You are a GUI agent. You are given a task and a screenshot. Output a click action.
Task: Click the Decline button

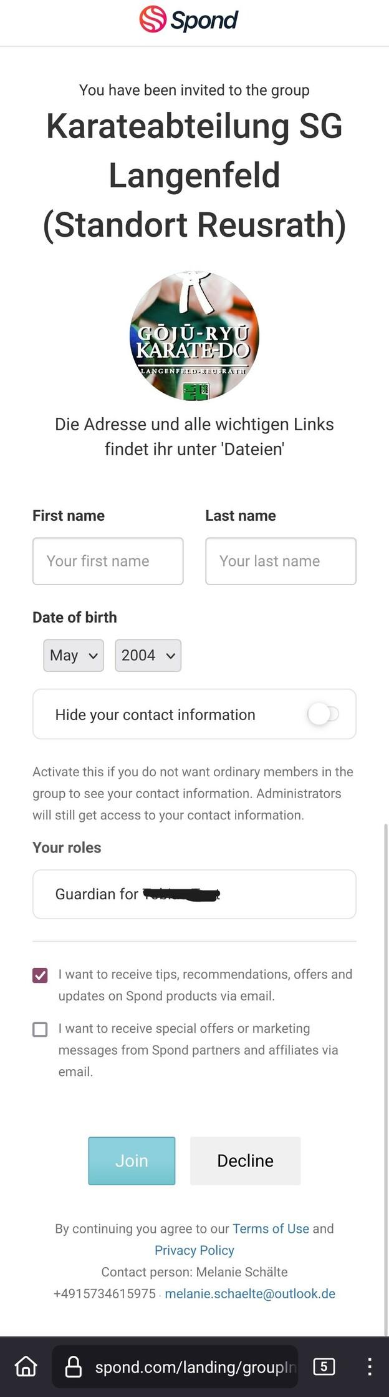[245, 1160]
